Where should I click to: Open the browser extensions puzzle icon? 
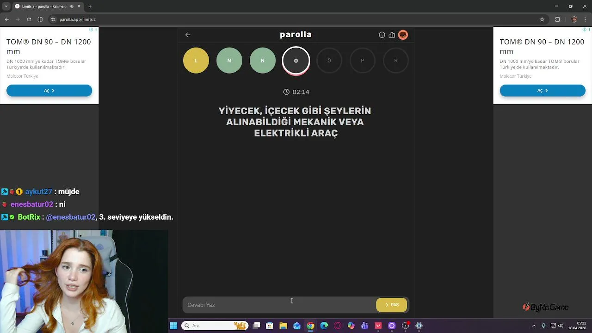pos(557,19)
